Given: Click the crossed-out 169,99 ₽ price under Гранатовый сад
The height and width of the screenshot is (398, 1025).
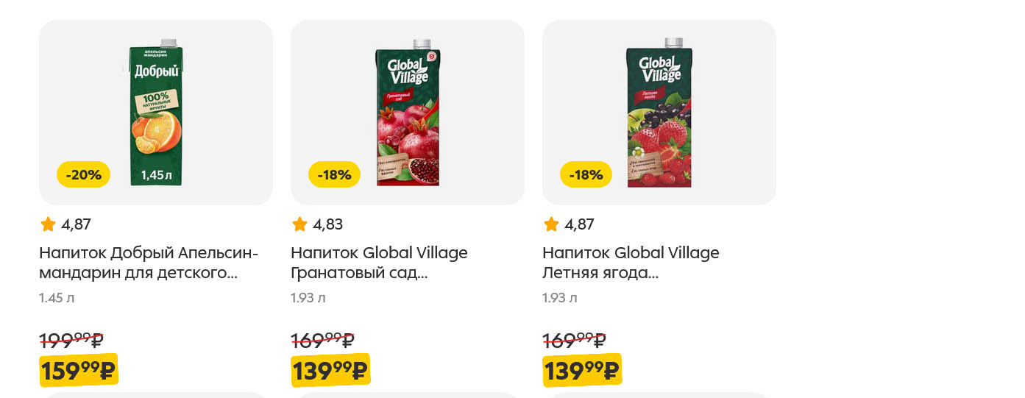Looking at the screenshot, I should click(322, 340).
